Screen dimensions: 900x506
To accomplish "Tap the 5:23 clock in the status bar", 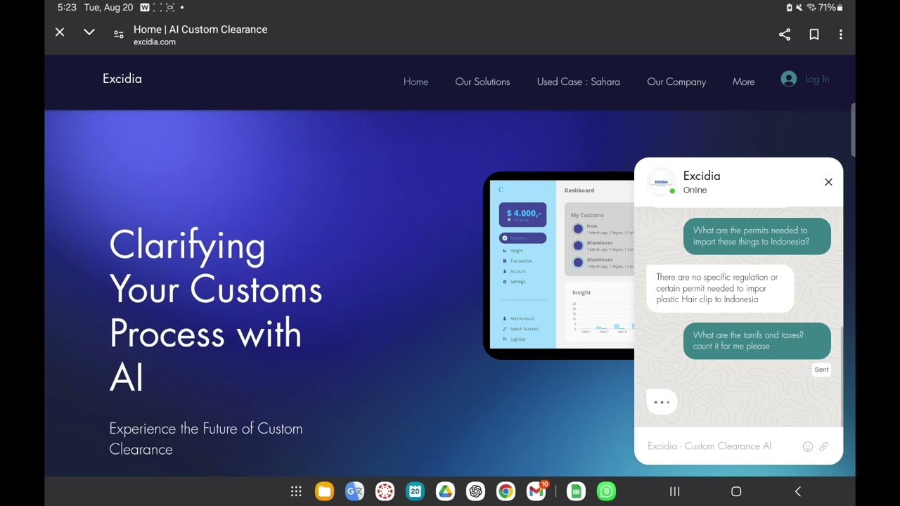I will point(67,8).
